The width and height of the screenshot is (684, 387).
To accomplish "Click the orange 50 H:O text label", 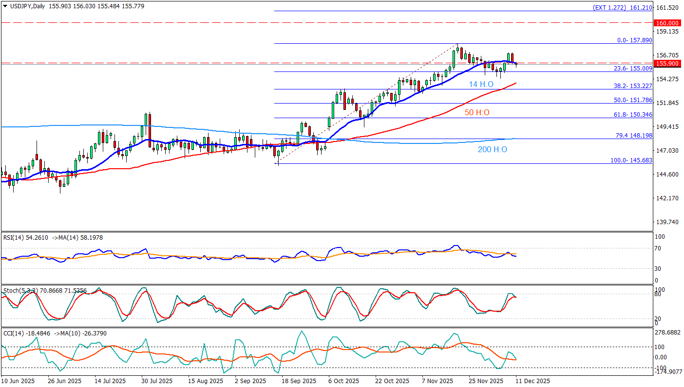I will pos(476,112).
